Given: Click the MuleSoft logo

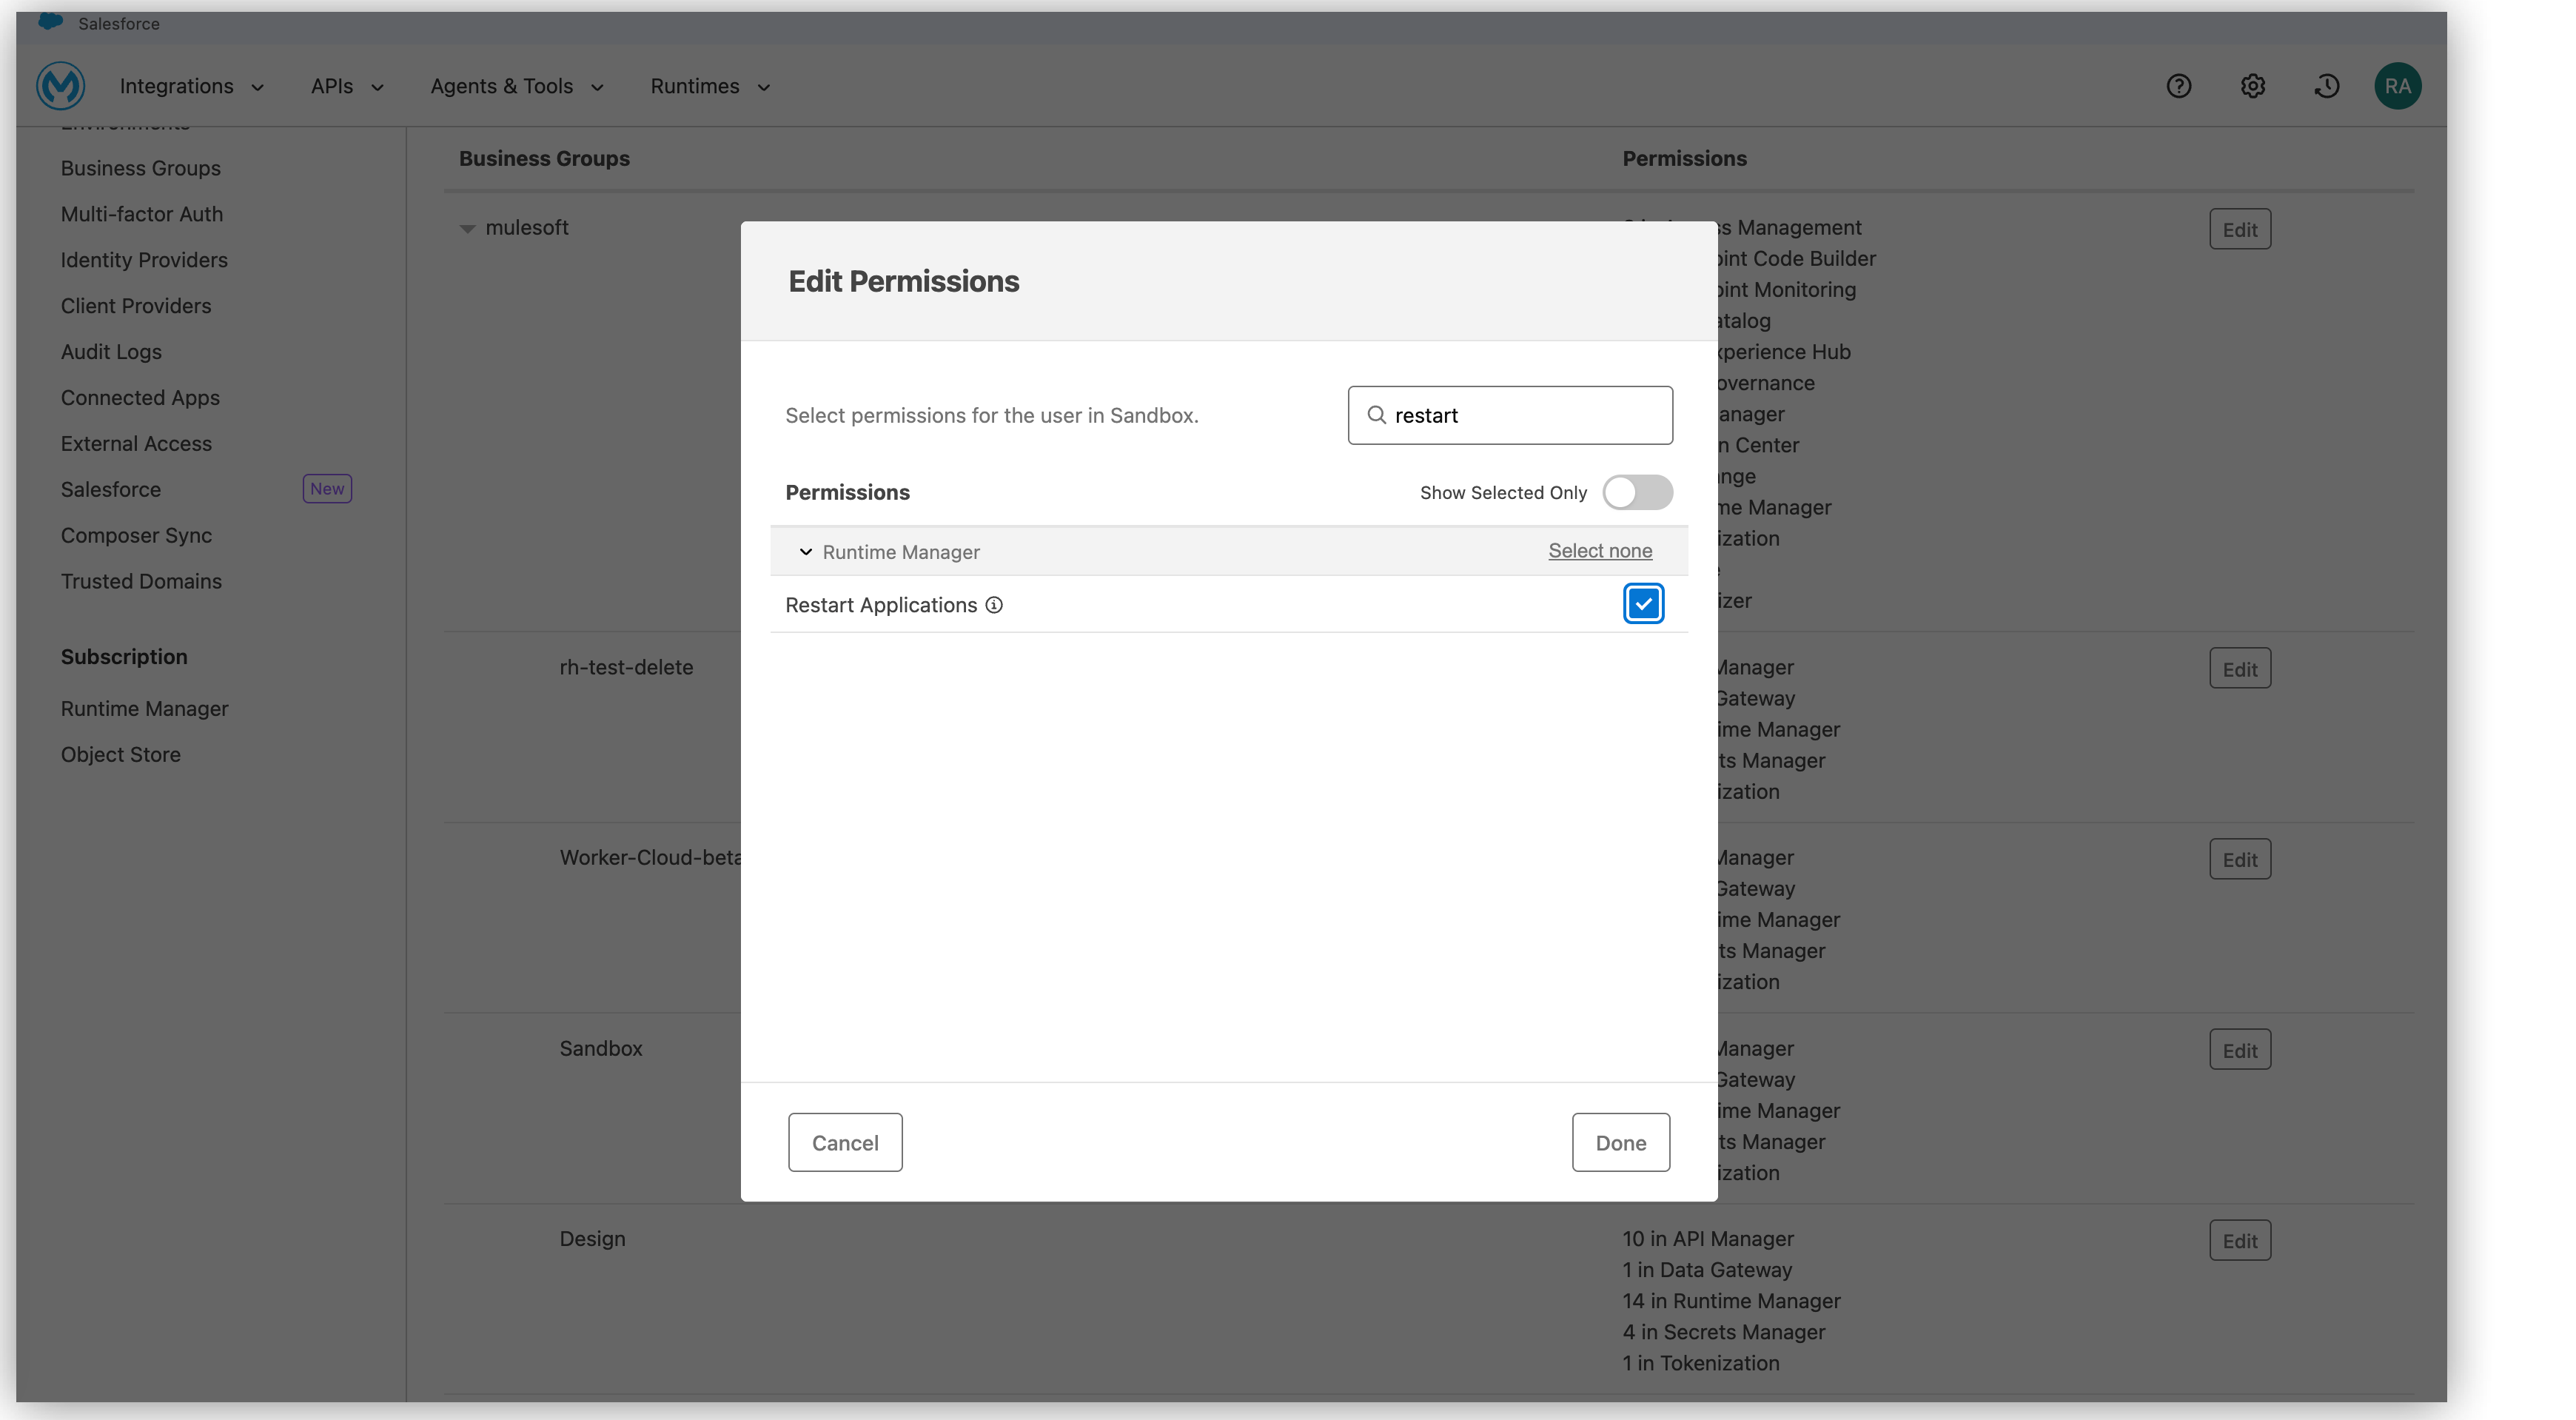Looking at the screenshot, I should click(x=60, y=86).
